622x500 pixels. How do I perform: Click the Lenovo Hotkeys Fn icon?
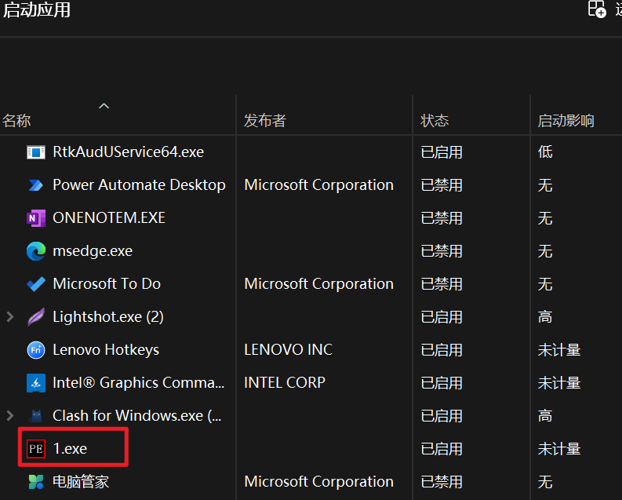coord(36,350)
